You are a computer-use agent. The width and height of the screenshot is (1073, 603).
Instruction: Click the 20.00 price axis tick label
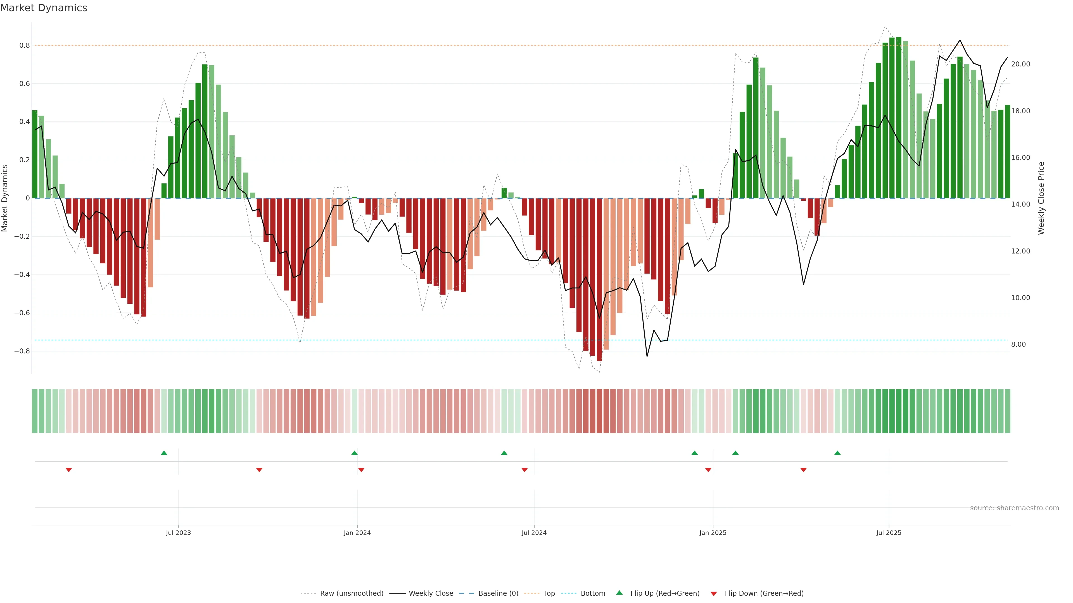1020,64
